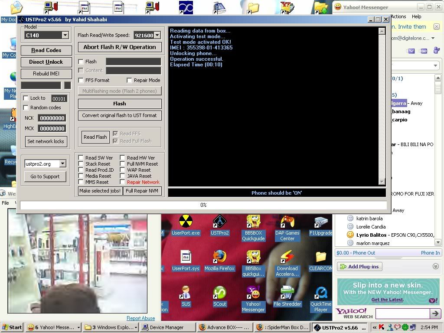Click the USTPro2 0% progress bar
This screenshot has height=333, width=444.
[x=203, y=205]
